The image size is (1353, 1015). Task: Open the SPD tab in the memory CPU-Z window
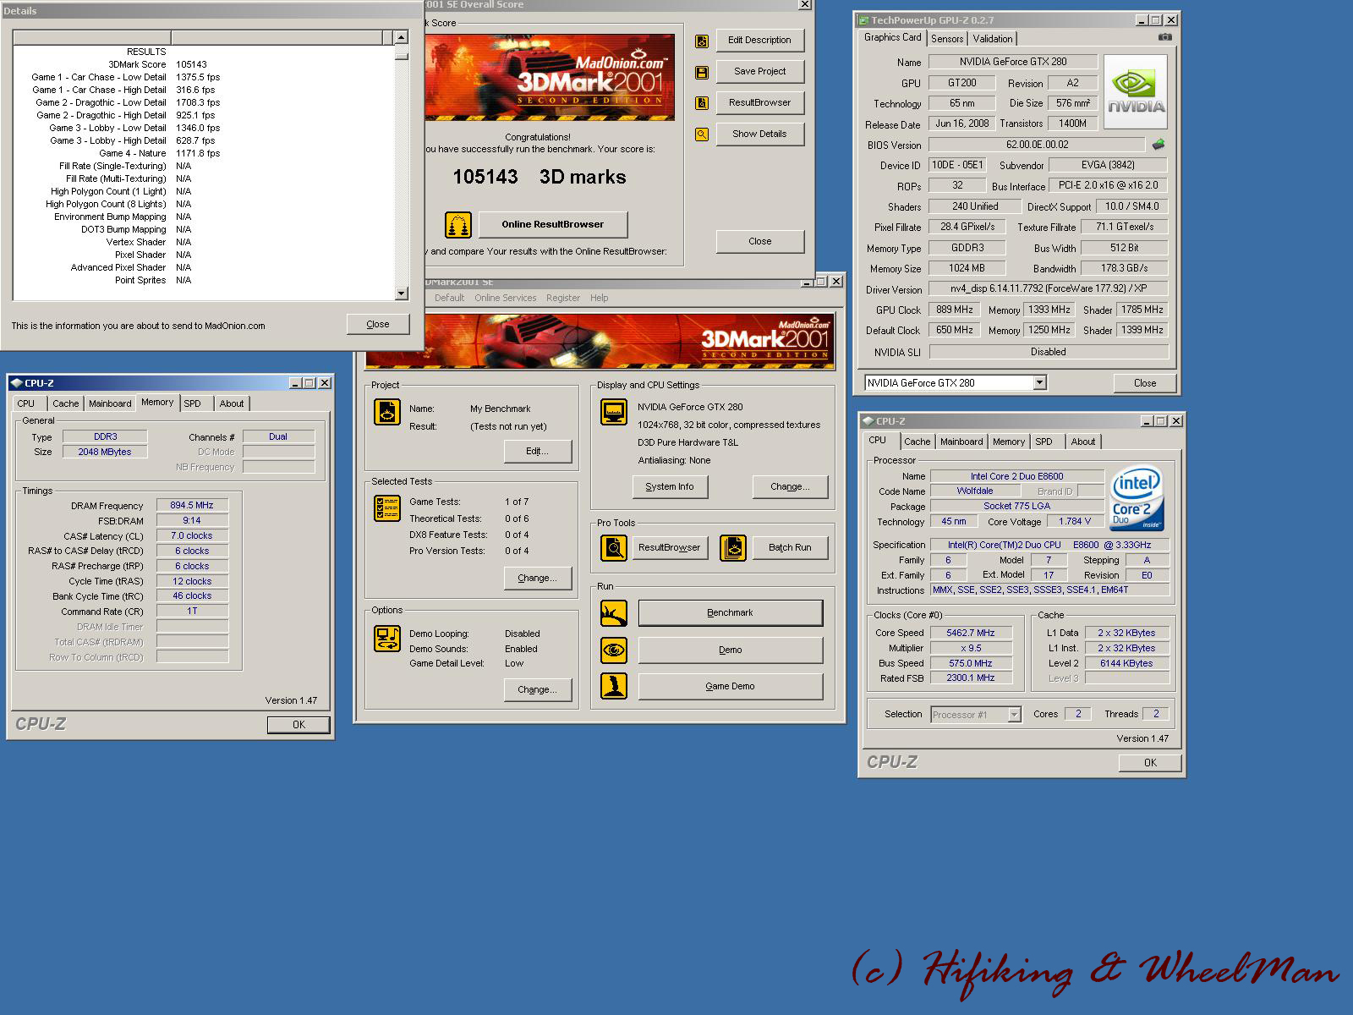point(193,403)
